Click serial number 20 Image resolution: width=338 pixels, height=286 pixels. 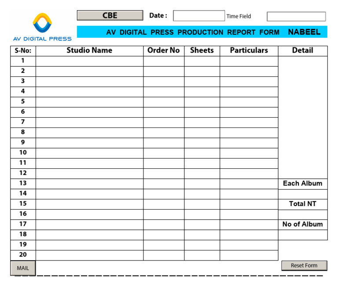(23, 254)
